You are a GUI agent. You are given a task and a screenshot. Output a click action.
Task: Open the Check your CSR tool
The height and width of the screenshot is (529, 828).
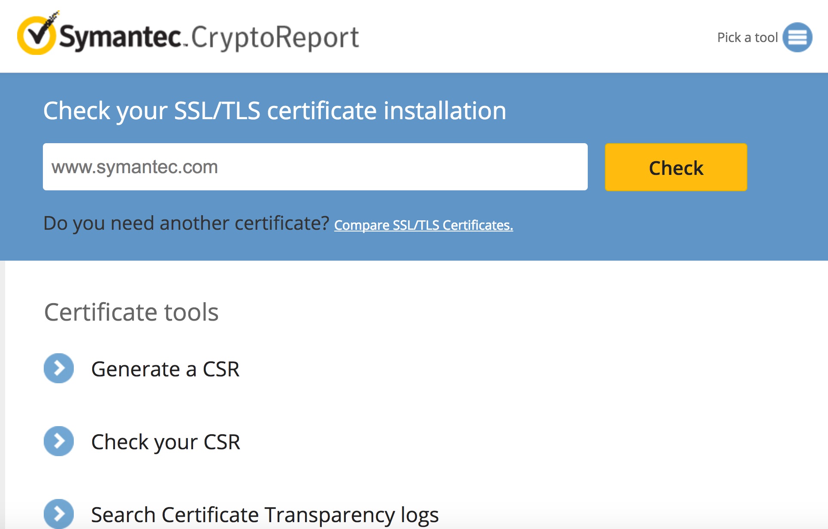pyautogui.click(x=166, y=442)
